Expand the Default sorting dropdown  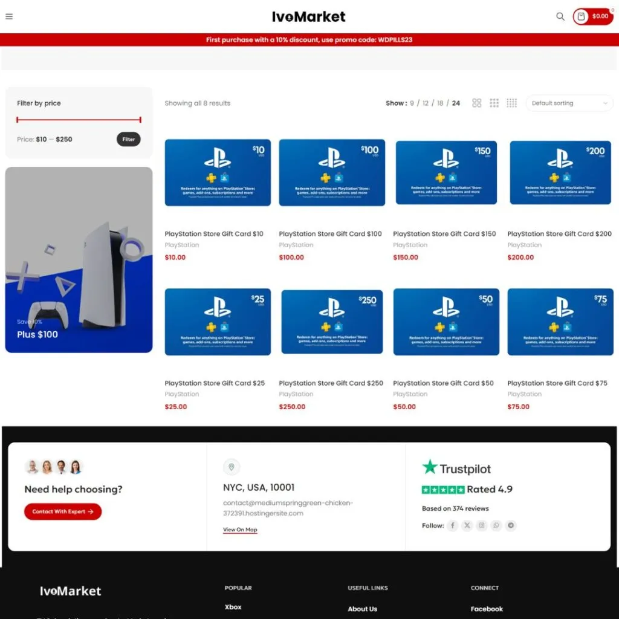(569, 103)
